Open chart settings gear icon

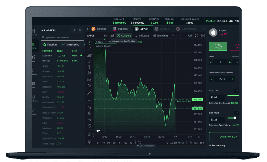coord(190,35)
